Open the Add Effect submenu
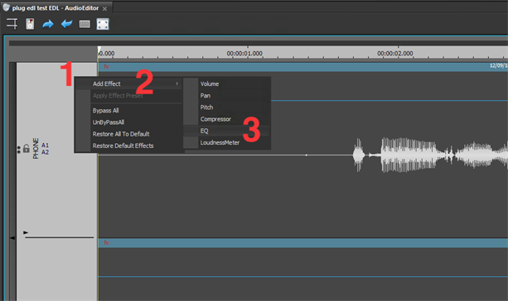Viewport: 508px width, 301px height. click(128, 84)
